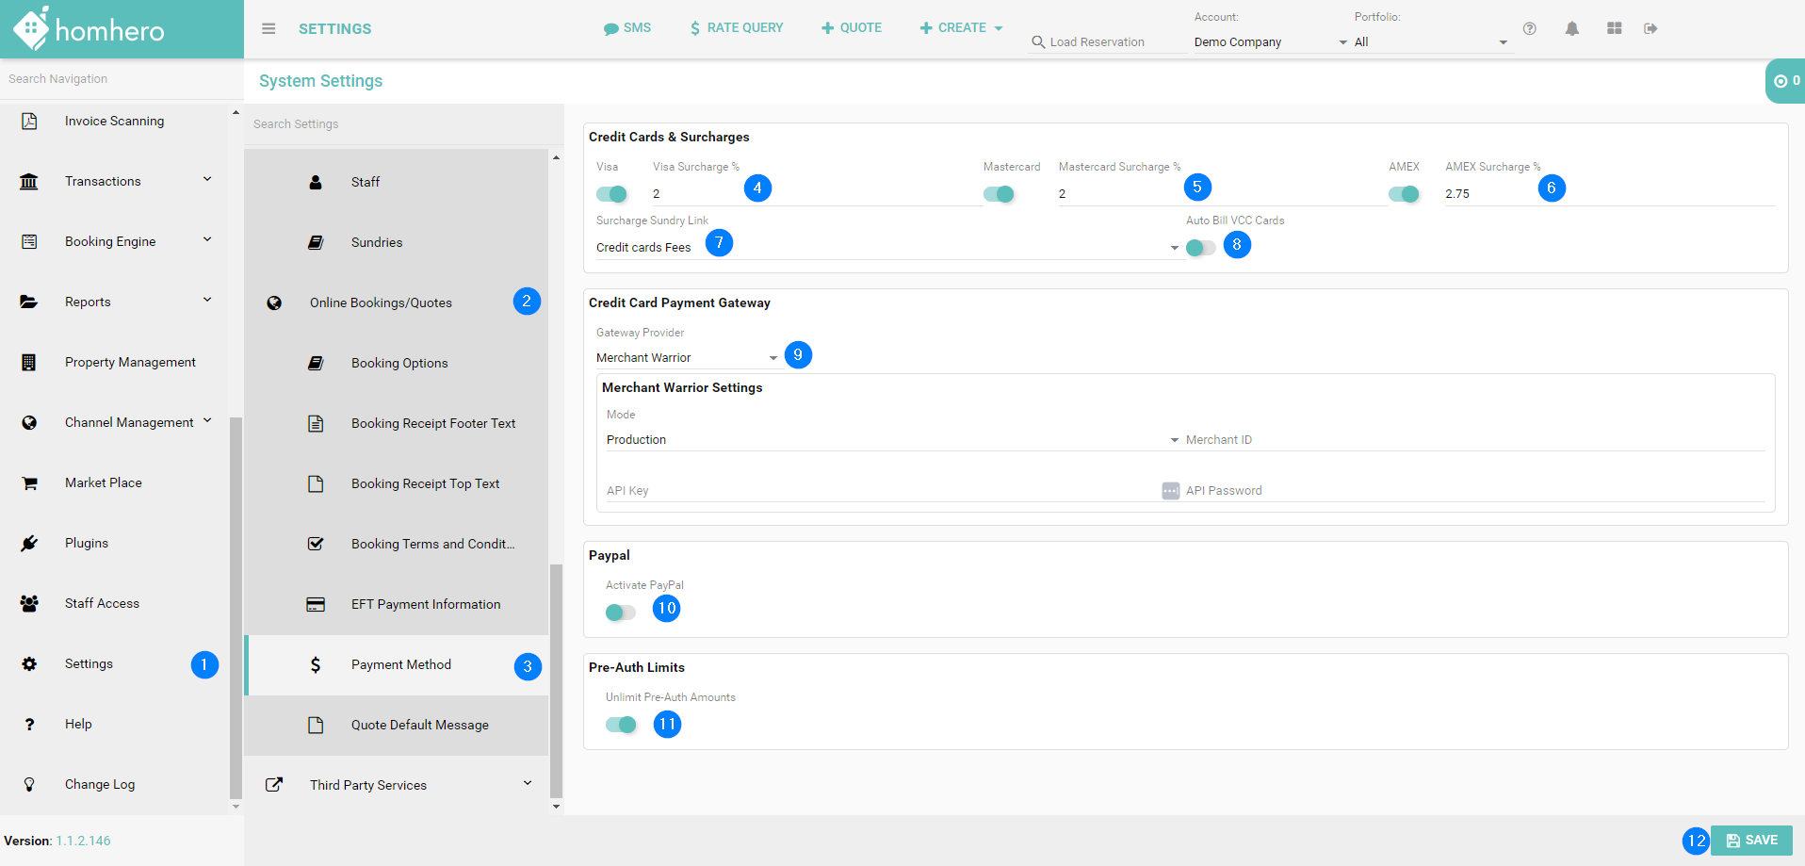
Task: Open EFT Payment Information settings
Action: tap(425, 604)
